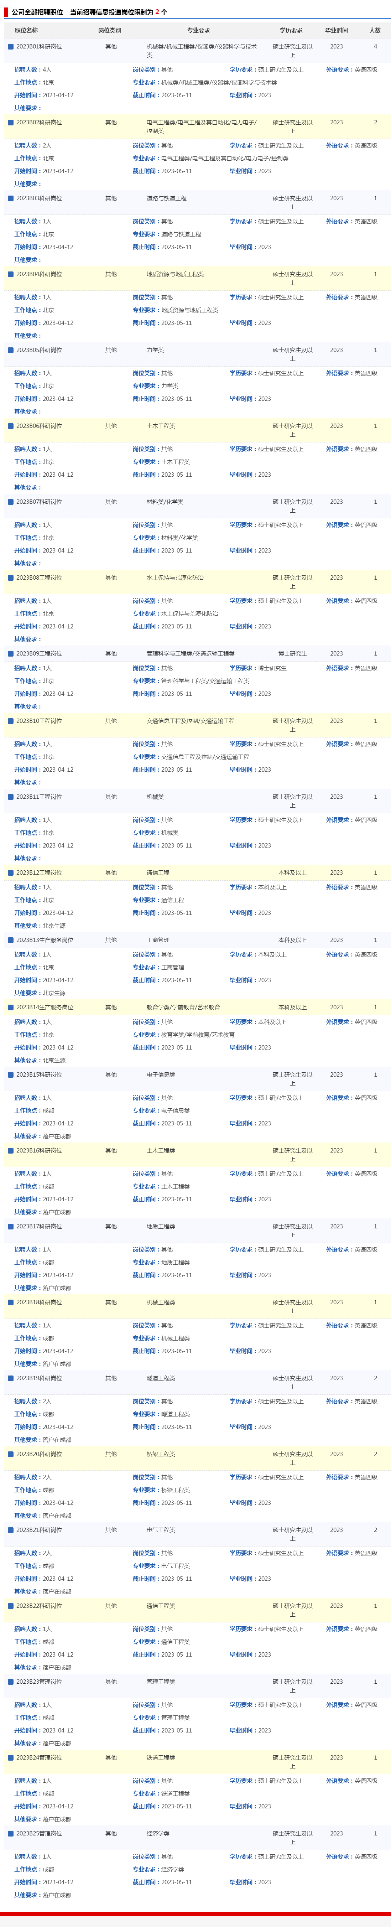Click 材料类/化学类 in the 2023B07科研岗位 summary row
This screenshot has height=1927, width=391.
click(x=165, y=502)
